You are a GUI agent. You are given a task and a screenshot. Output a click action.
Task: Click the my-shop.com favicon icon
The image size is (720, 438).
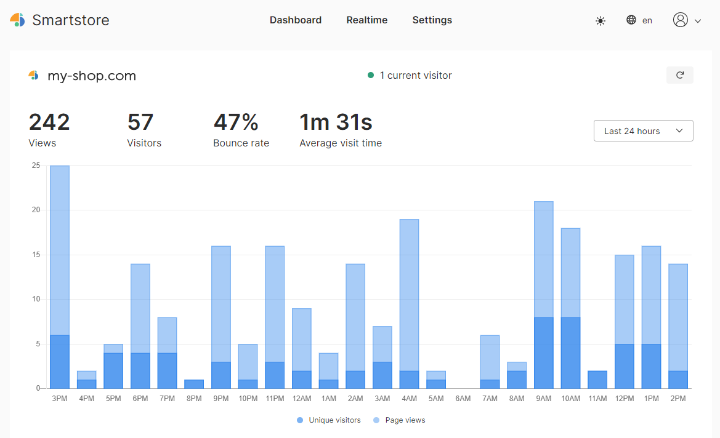34,75
